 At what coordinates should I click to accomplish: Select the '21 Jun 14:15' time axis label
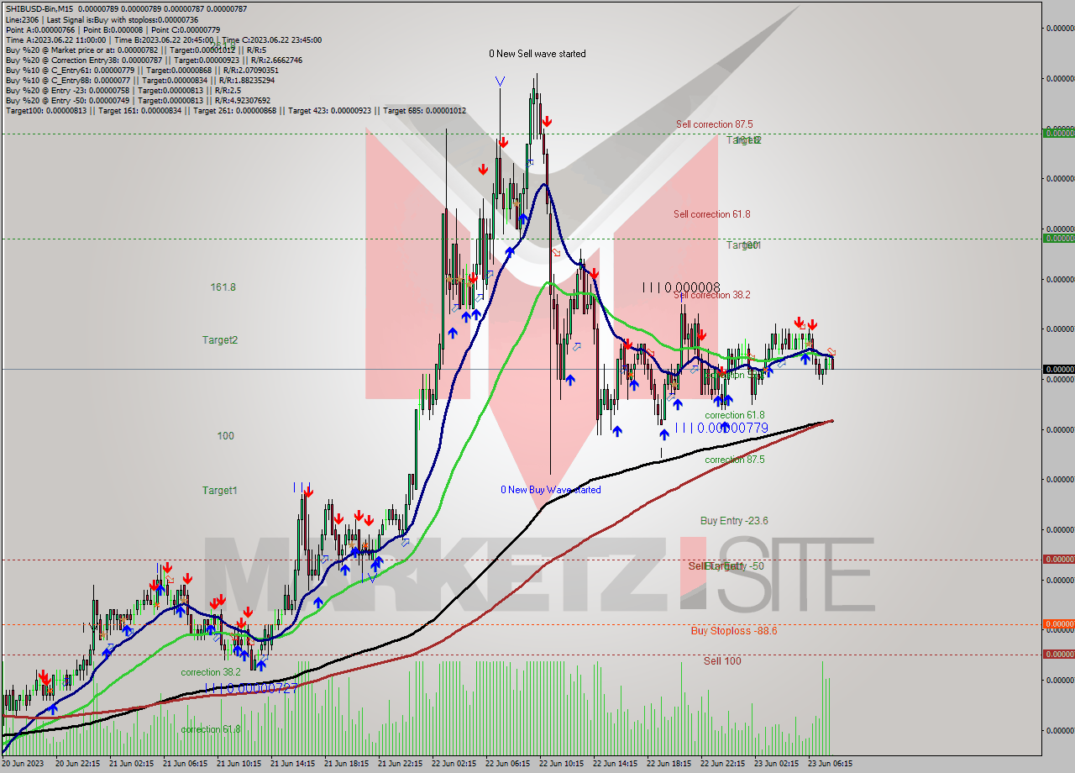tap(293, 764)
